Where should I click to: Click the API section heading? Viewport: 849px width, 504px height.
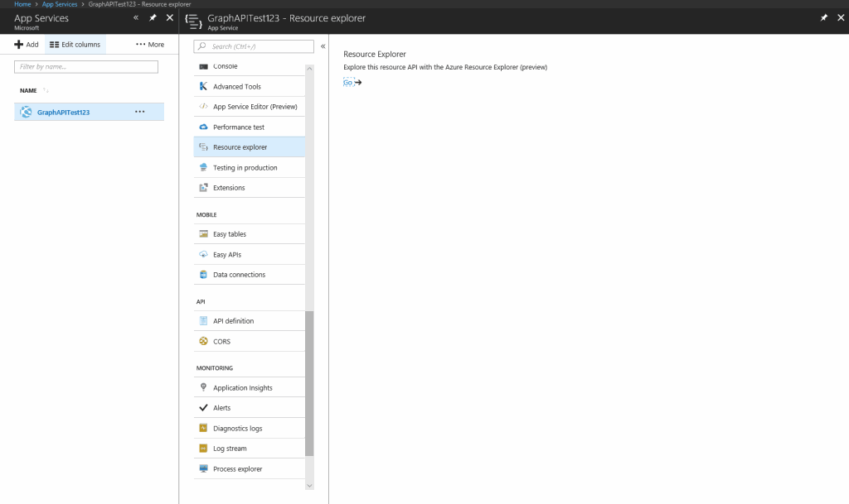[201, 301]
